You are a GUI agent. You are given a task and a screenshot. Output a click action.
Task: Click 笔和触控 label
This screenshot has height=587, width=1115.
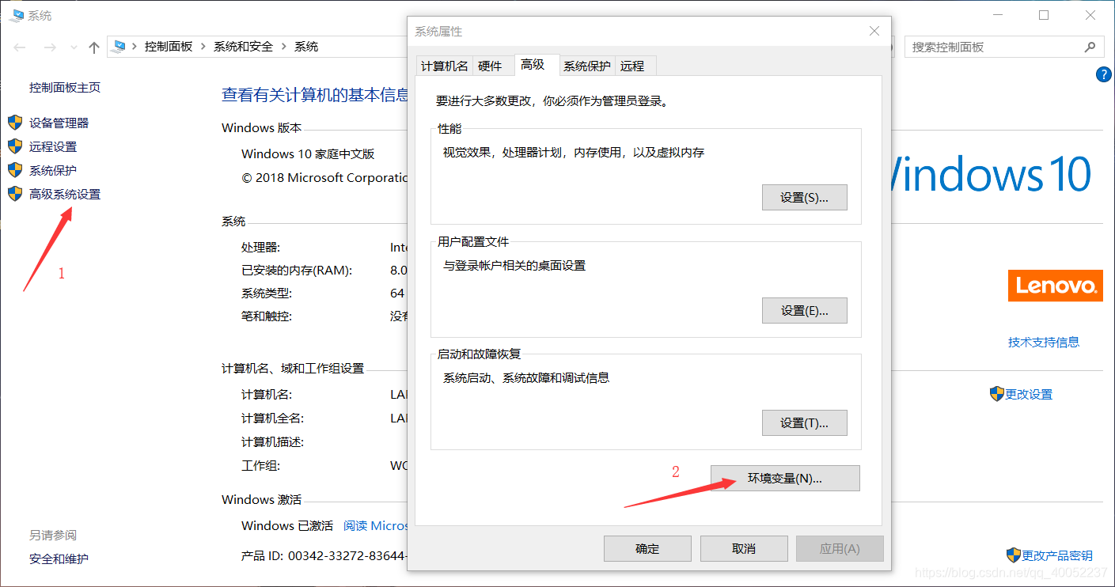267,316
